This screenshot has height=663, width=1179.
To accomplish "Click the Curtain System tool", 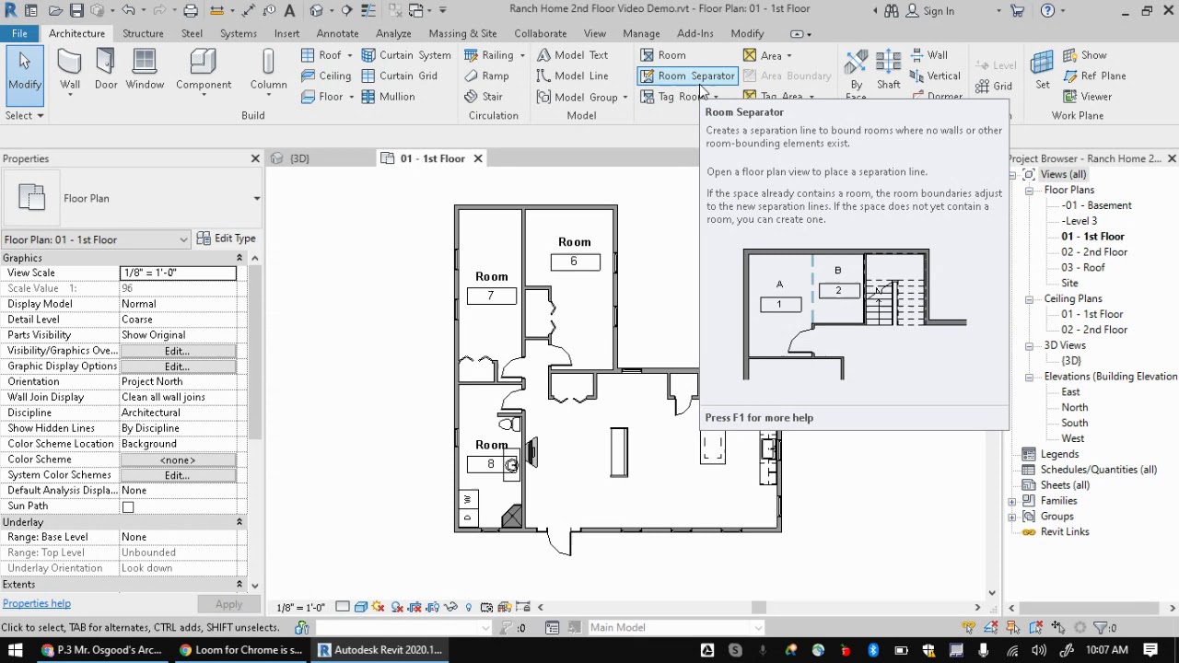I will click(x=406, y=55).
